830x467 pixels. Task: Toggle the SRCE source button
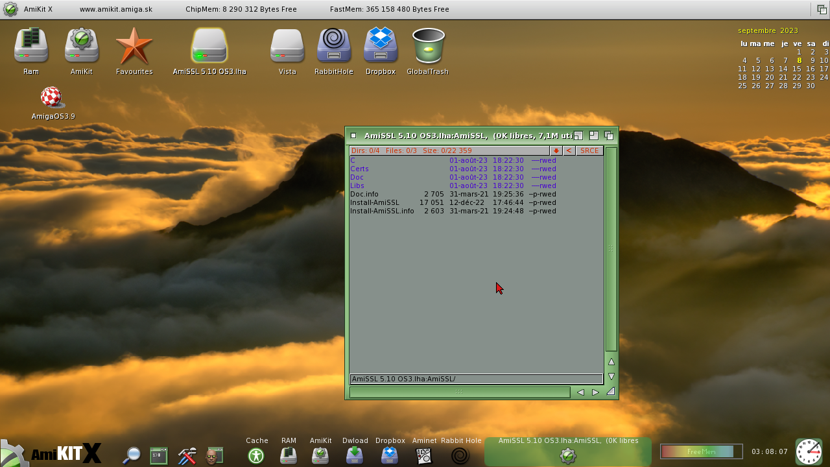(x=589, y=150)
